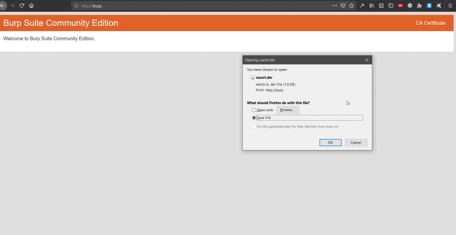Viewport: 456px width, 235px height.
Task: Click the URL address bar field
Action: [200, 6]
